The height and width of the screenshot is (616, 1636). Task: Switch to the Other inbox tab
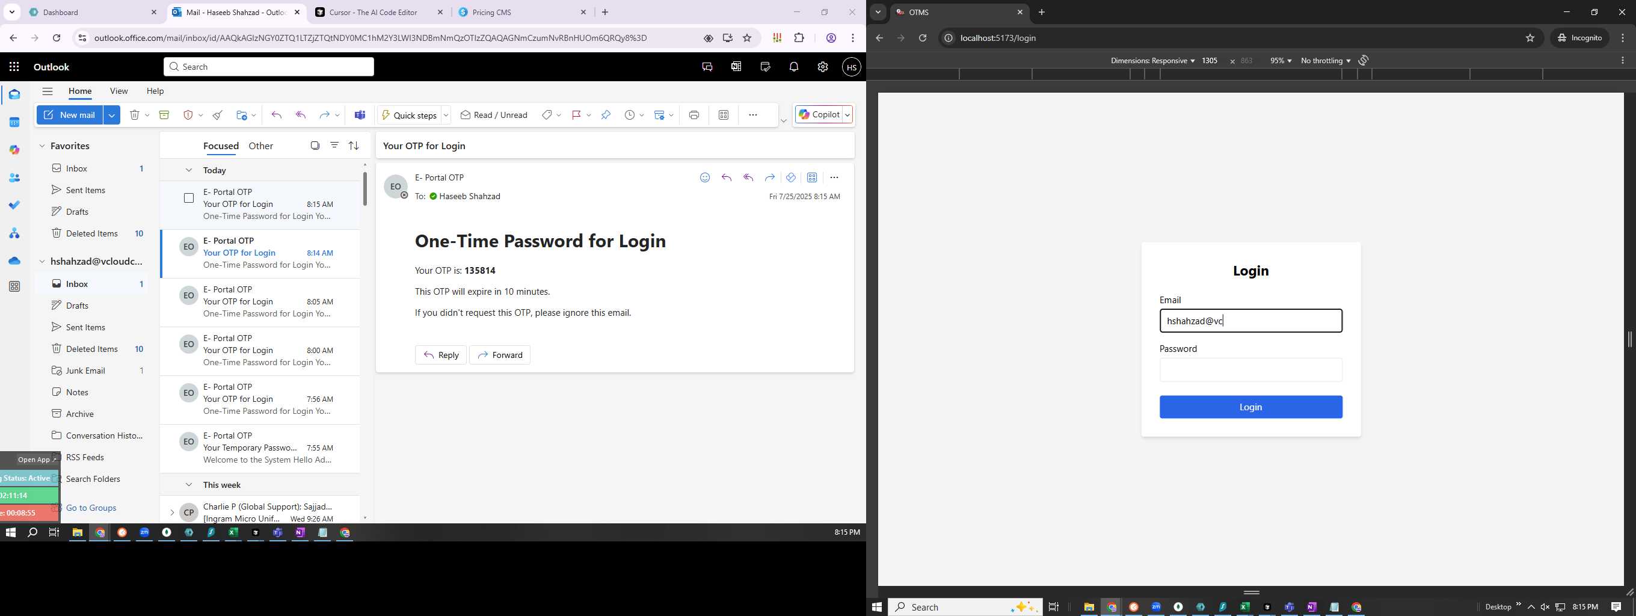[260, 146]
